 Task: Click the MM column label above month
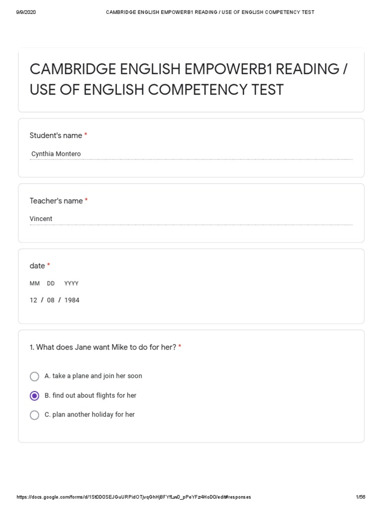tap(34, 283)
